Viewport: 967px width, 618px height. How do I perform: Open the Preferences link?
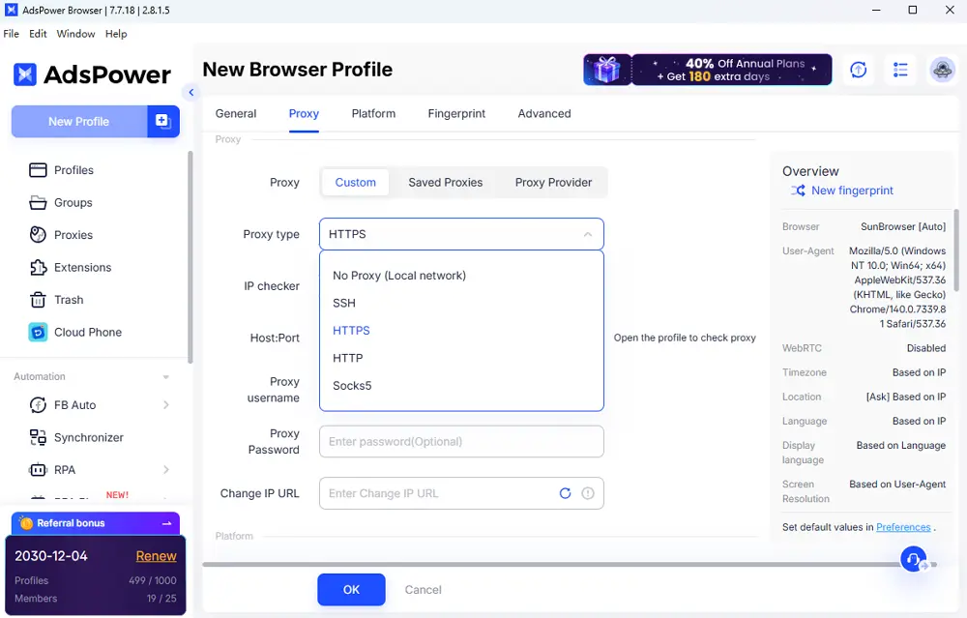point(903,527)
